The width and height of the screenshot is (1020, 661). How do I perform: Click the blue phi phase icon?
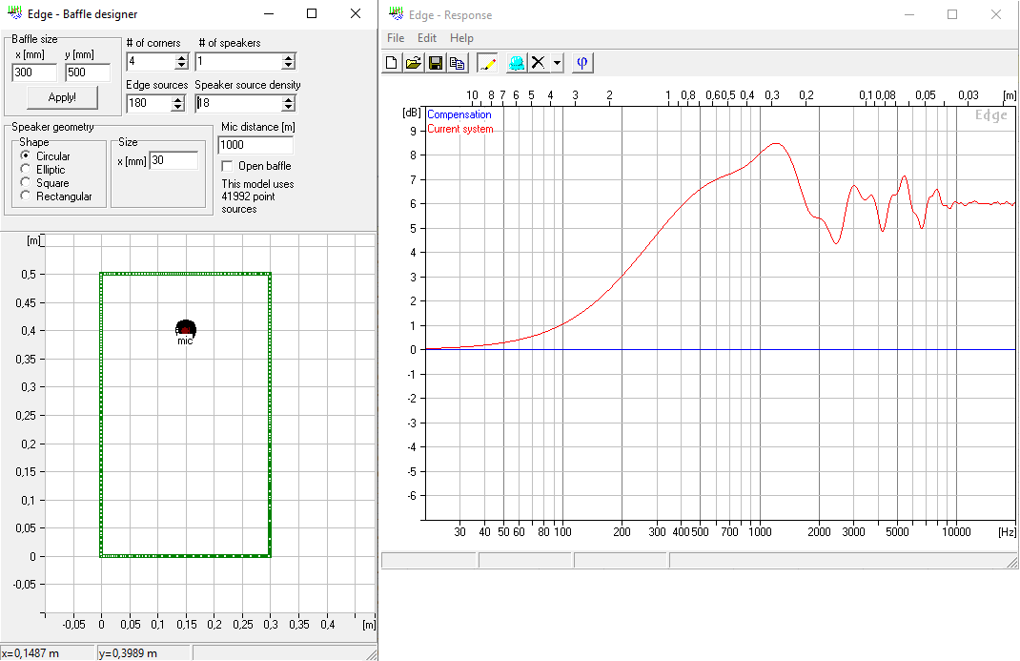click(x=582, y=63)
